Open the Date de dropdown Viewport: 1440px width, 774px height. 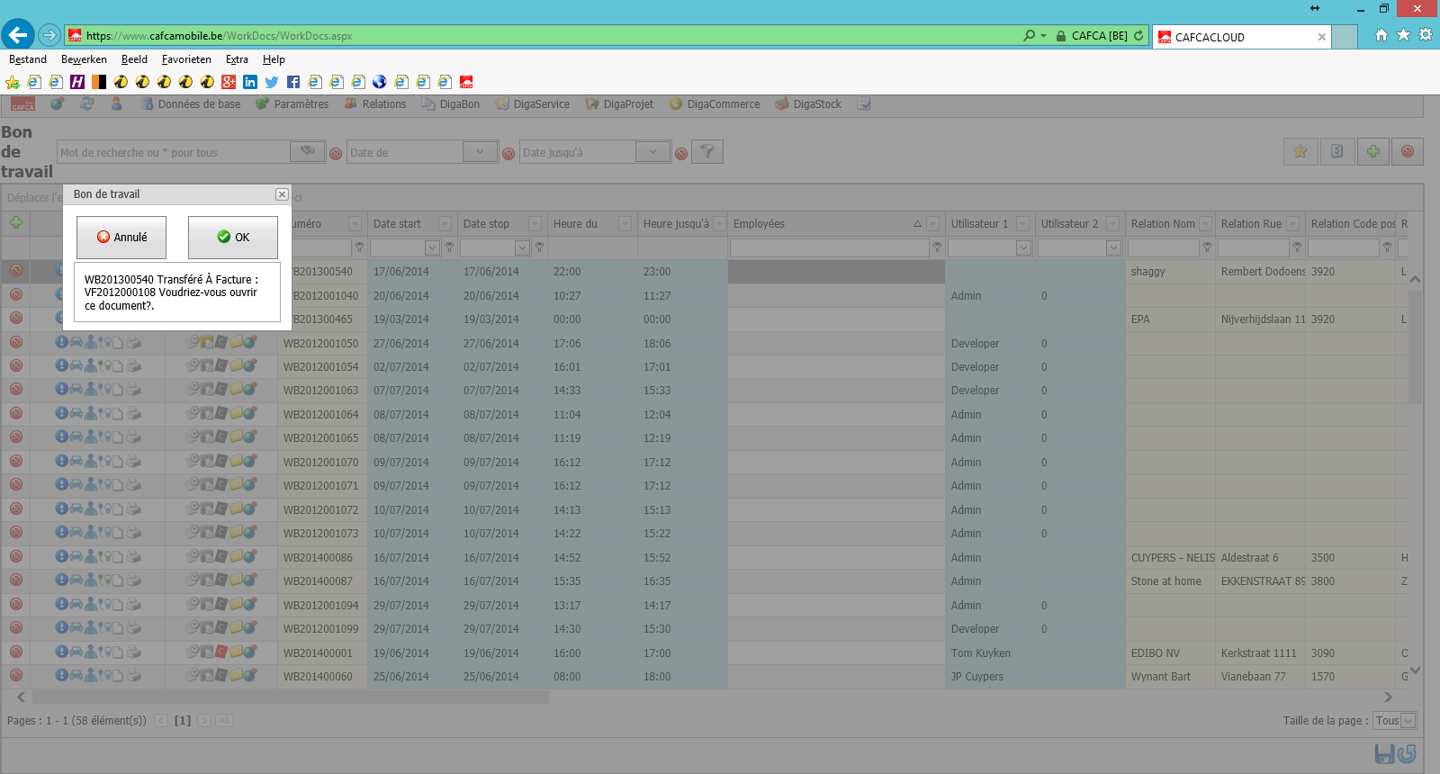(480, 151)
